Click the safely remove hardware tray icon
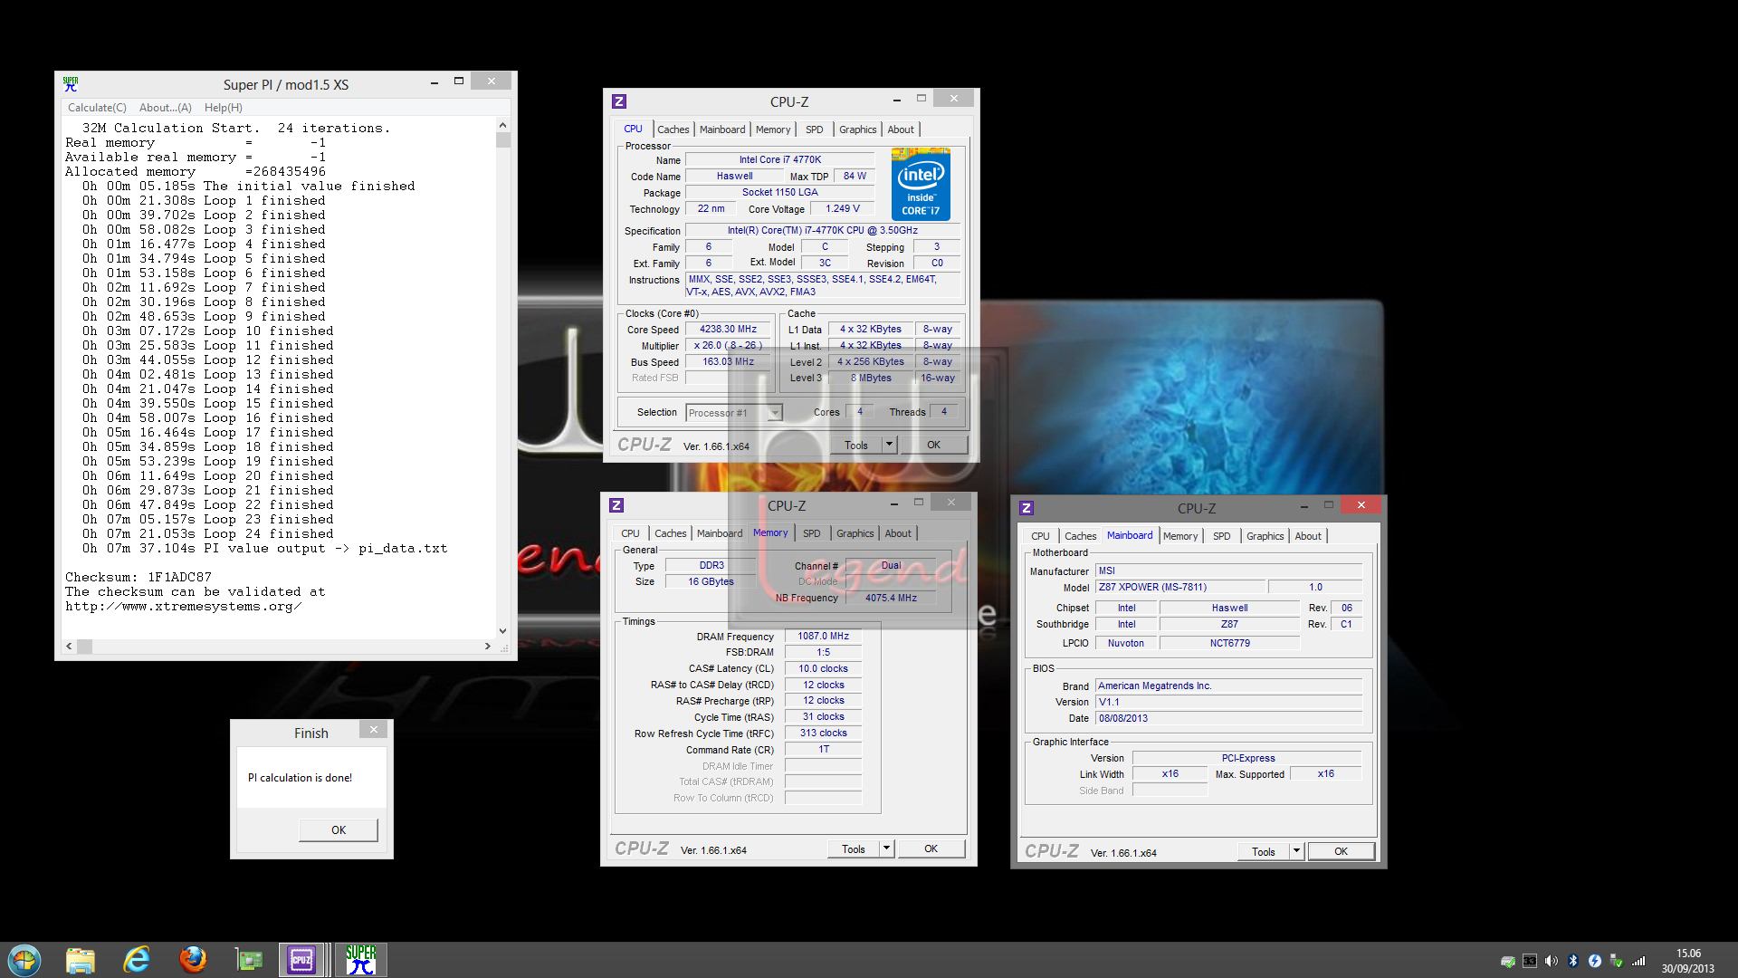 coord(1617,962)
